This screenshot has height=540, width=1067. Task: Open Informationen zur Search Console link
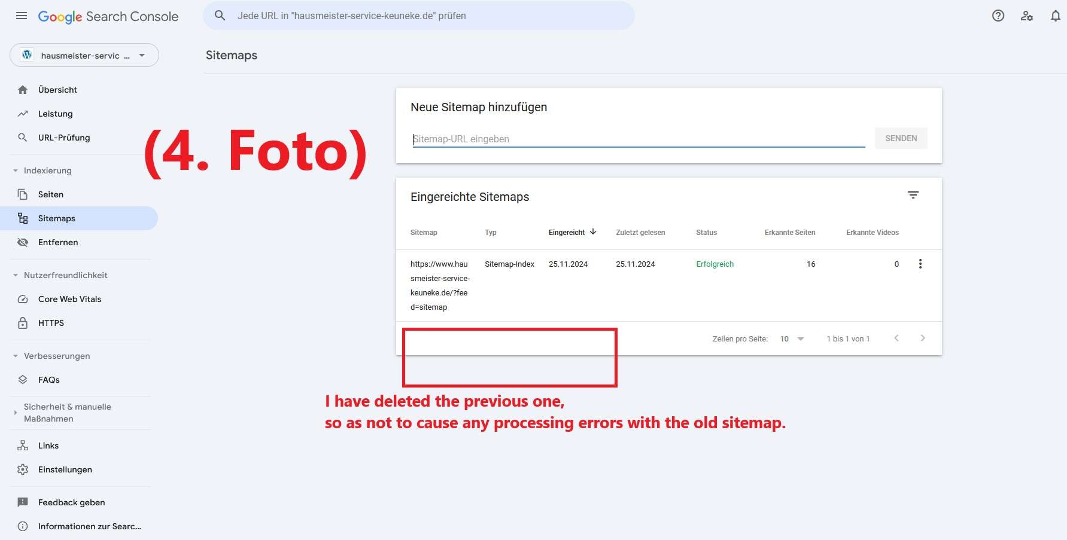tap(79, 526)
